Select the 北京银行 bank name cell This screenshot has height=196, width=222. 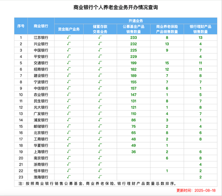(x=41, y=133)
